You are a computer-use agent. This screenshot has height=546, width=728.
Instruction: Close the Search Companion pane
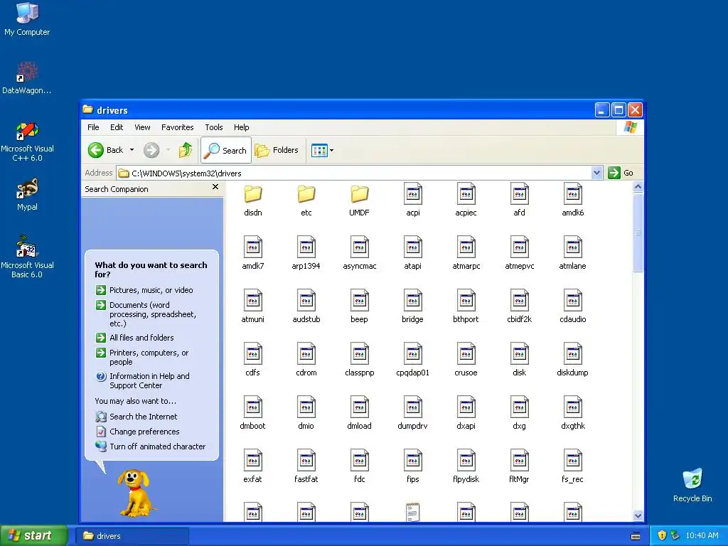pyautogui.click(x=215, y=187)
